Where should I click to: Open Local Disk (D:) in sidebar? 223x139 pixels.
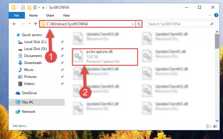tap(35, 49)
